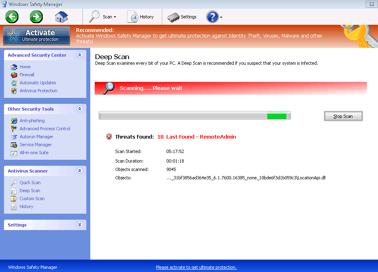This screenshot has height=272, width=378.
Task: Click the Firewall sidebar icon
Action: 14,75
